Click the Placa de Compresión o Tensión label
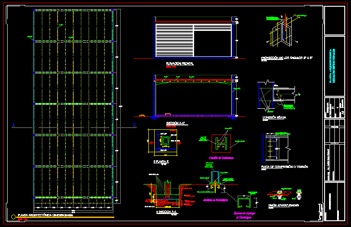 (x=284, y=167)
